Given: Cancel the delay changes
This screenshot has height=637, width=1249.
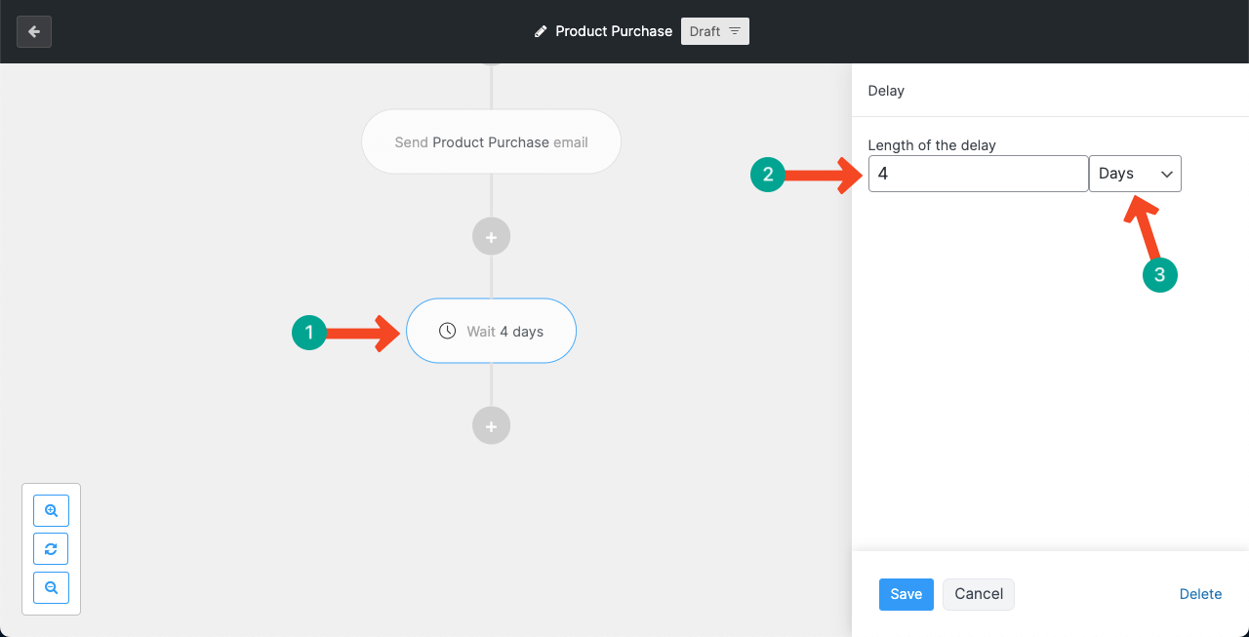Looking at the screenshot, I should 978,594.
